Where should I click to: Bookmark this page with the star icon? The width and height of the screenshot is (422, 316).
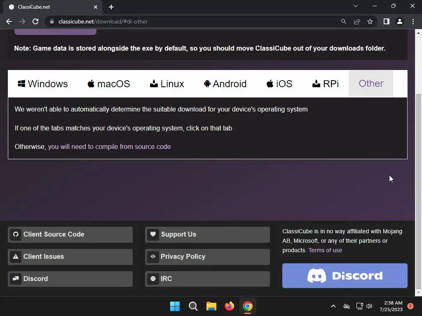(370, 21)
